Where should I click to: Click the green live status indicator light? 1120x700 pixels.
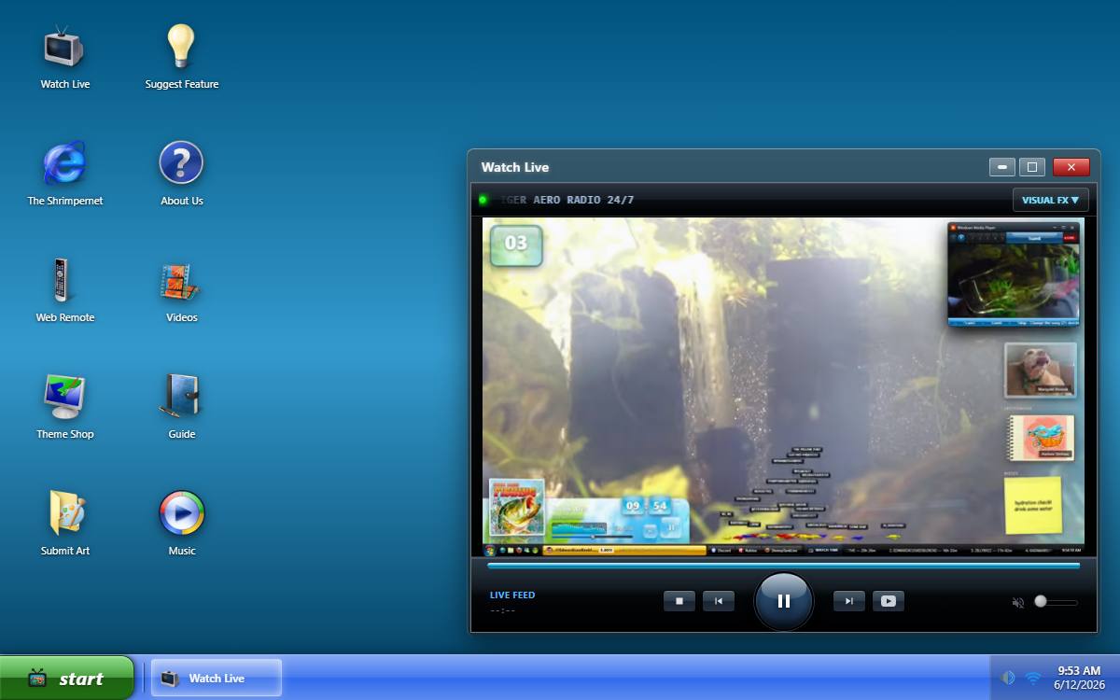[x=483, y=200]
